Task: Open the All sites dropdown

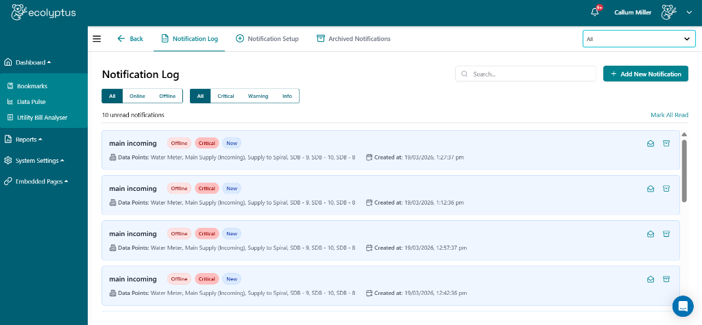Action: [638, 39]
